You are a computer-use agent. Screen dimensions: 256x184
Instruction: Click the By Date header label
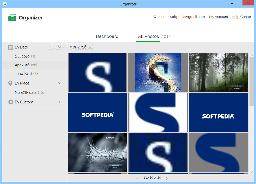(x=21, y=47)
